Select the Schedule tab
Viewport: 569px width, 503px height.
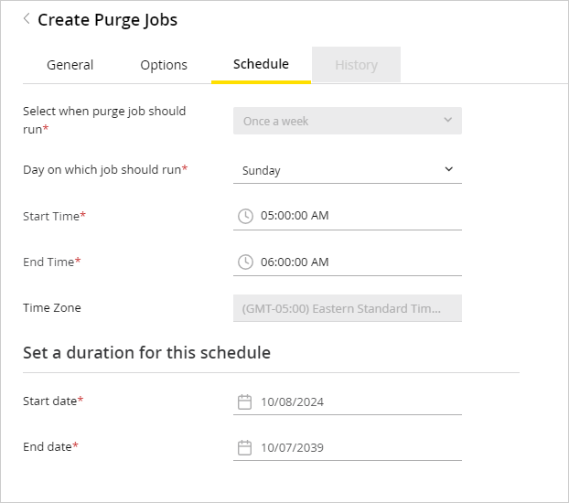[x=261, y=64]
